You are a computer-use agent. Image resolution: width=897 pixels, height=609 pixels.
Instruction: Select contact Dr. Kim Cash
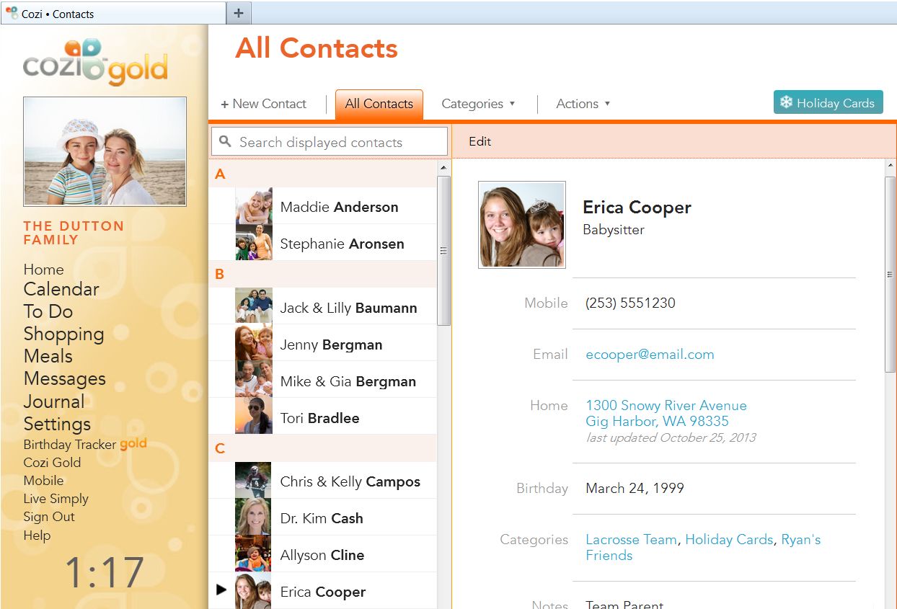(x=322, y=517)
